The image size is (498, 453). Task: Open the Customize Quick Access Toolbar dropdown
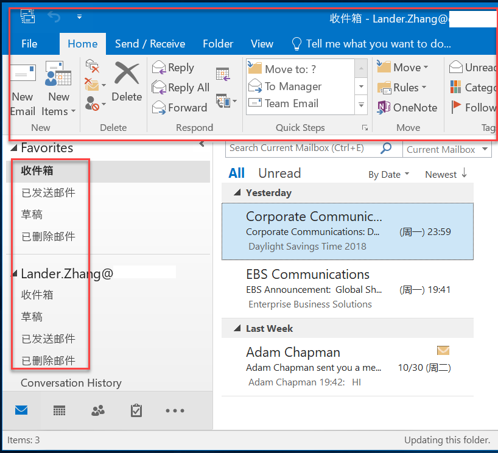(x=79, y=17)
